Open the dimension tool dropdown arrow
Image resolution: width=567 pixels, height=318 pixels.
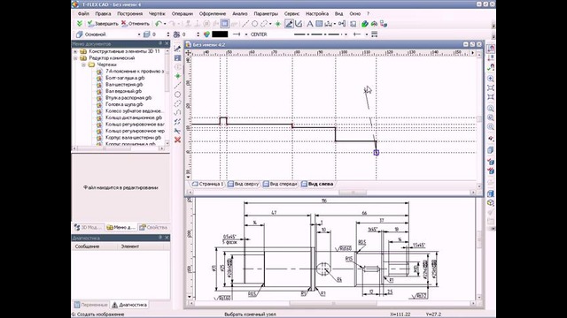(335, 24)
